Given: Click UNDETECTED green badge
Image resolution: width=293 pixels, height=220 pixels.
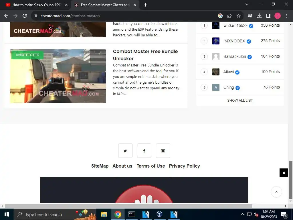Looking at the screenshot, I should click(x=27, y=55).
